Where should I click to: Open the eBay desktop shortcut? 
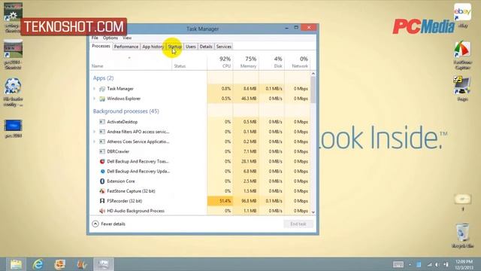pos(463,16)
